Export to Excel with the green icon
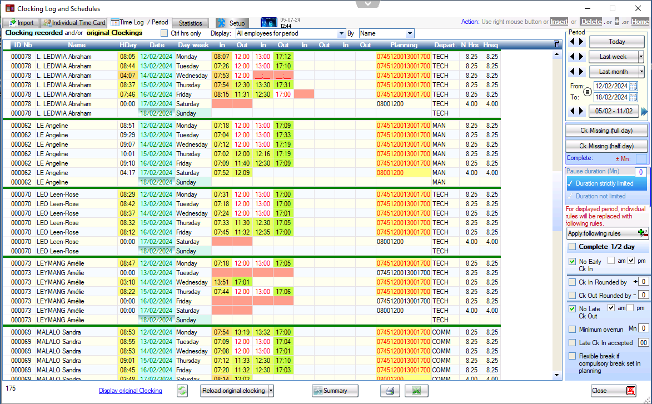The width and height of the screenshot is (652, 404). pyautogui.click(x=416, y=391)
